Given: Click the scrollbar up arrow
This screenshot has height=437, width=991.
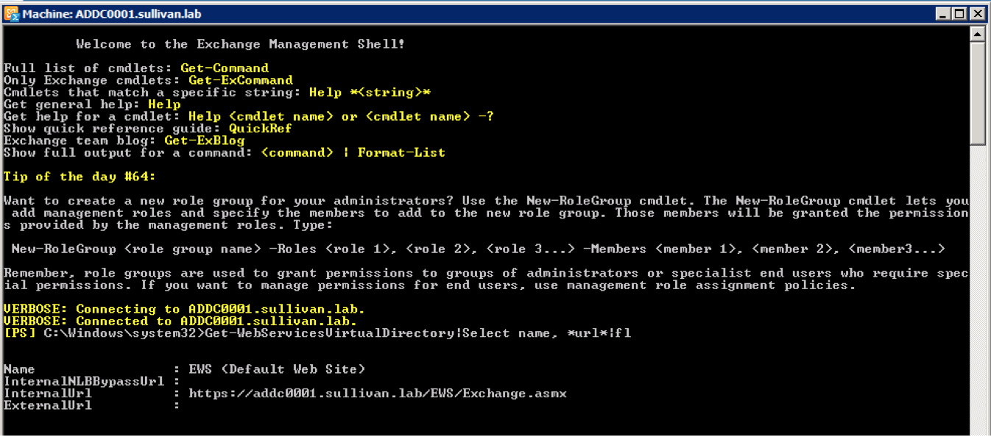Looking at the screenshot, I should pos(978,34).
